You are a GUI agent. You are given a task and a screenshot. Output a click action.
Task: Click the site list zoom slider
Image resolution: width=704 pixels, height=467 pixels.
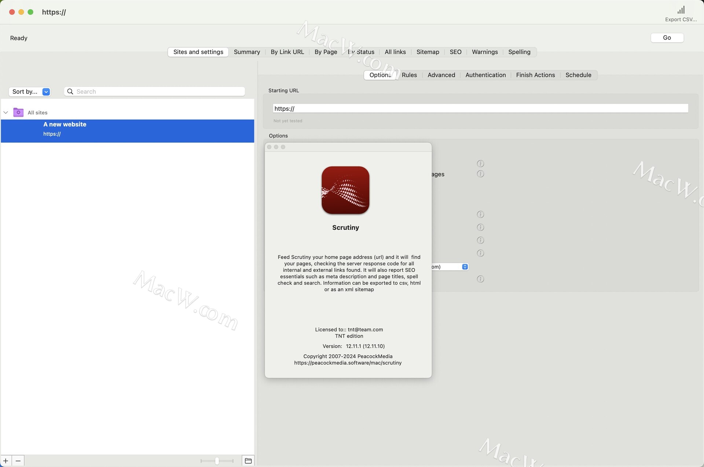coord(217,461)
